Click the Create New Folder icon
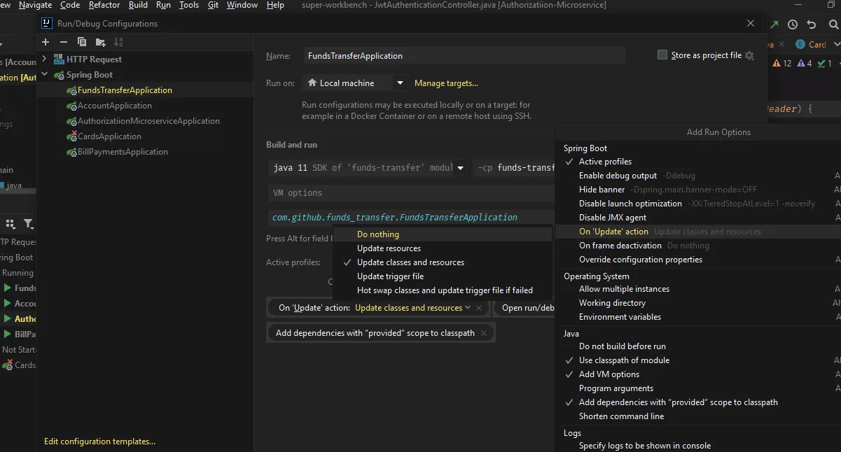This screenshot has height=452, width=841. point(100,42)
